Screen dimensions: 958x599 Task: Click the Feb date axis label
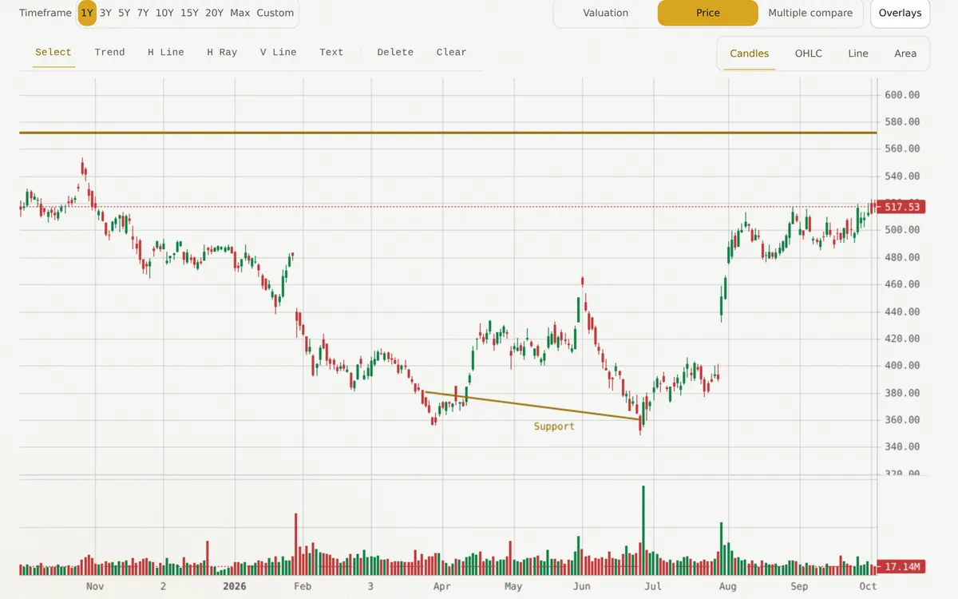click(303, 586)
